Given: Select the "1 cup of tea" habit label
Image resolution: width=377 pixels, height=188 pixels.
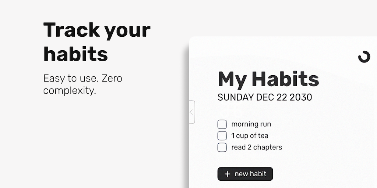Looking at the screenshot, I should click(250, 136).
